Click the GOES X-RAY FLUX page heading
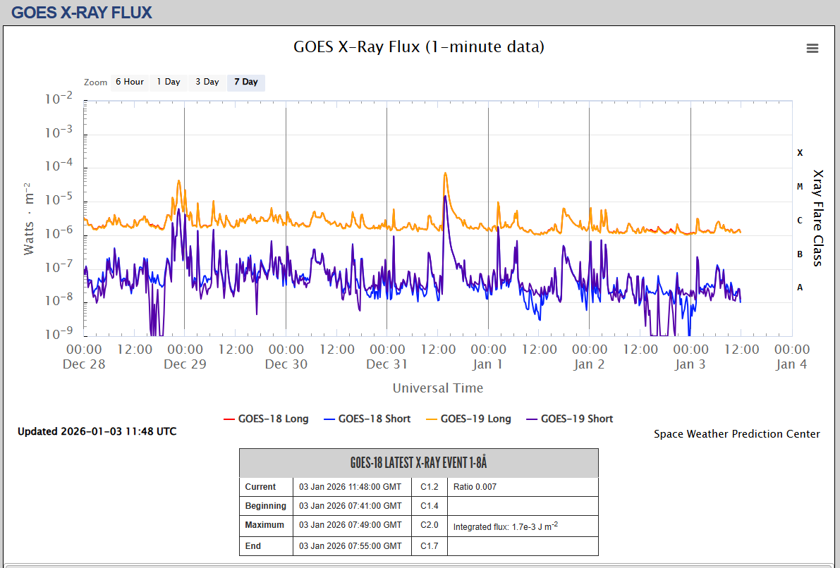The image size is (840, 568). coord(82,12)
